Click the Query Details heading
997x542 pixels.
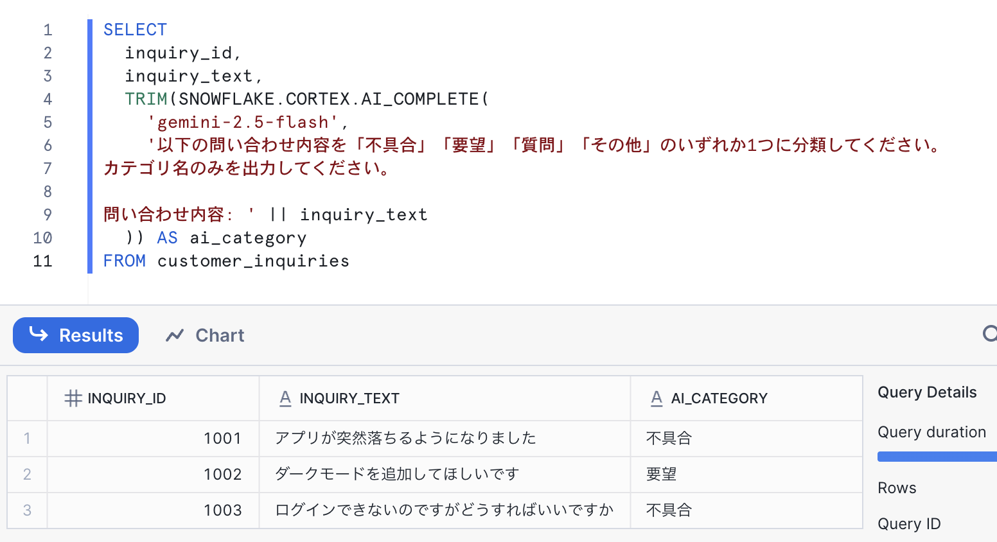(927, 392)
